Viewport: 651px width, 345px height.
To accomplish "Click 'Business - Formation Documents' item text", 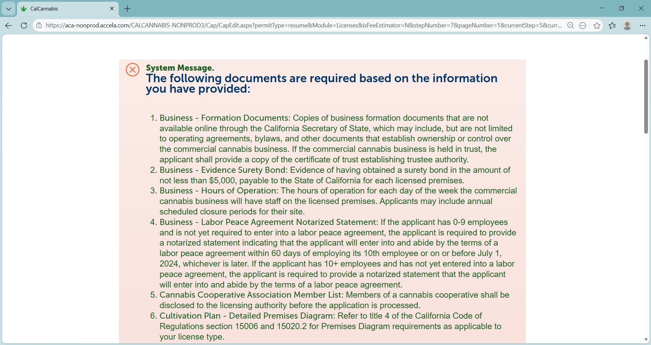I will 224,118.
